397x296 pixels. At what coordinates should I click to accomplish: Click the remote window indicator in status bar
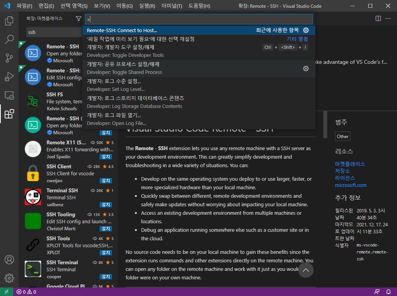pyautogui.click(x=6, y=292)
